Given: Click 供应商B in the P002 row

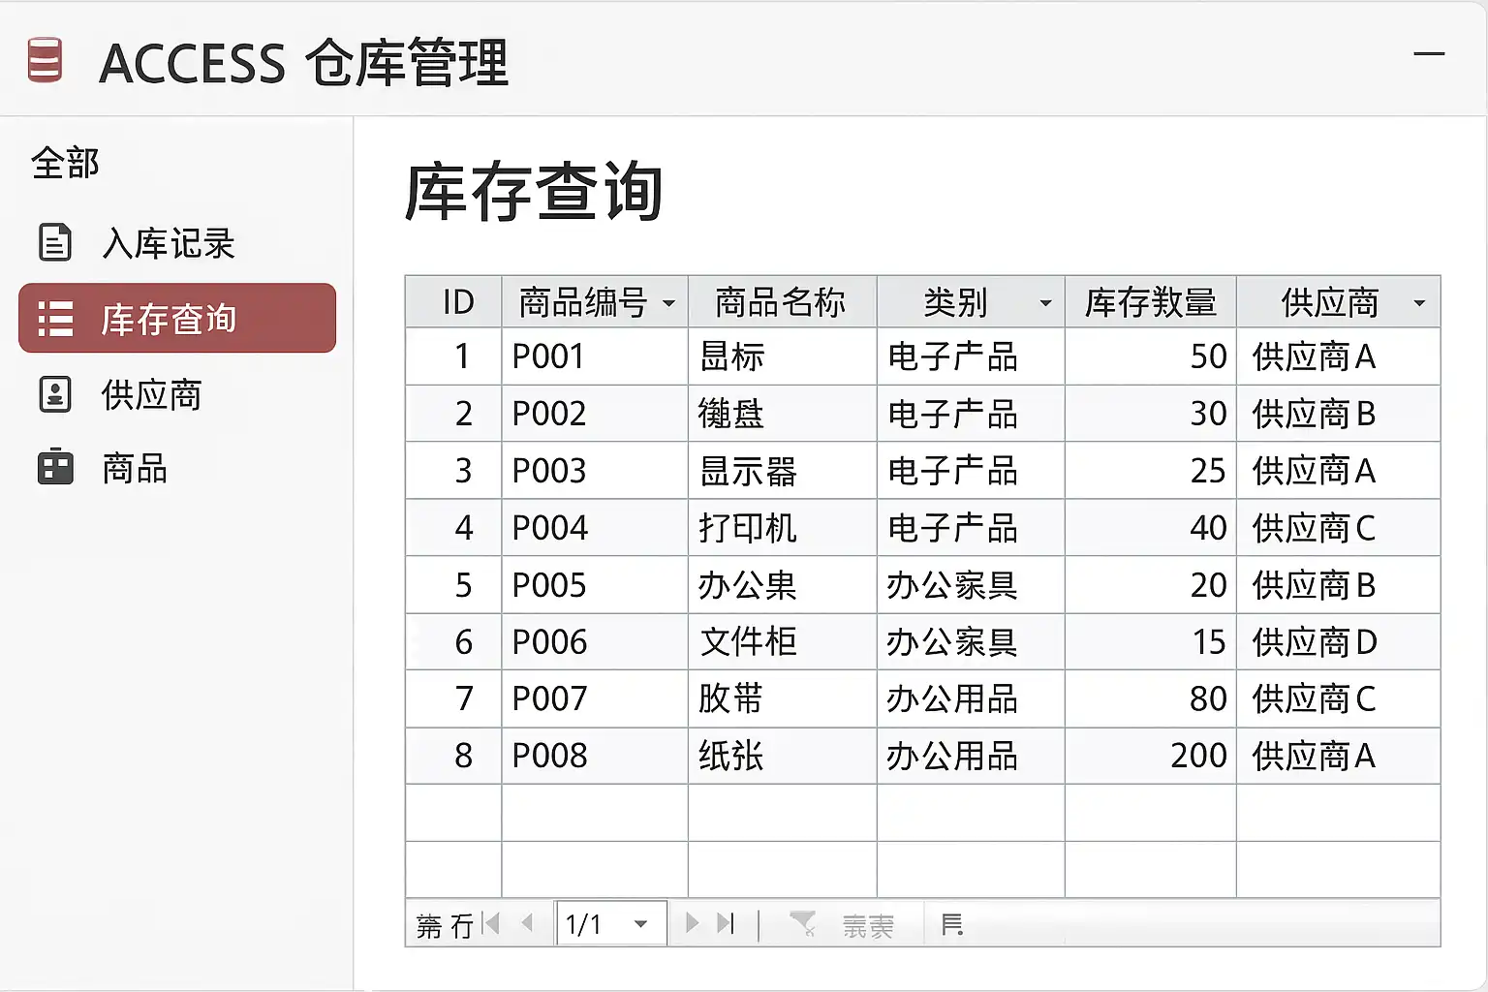Looking at the screenshot, I should click(1314, 414).
